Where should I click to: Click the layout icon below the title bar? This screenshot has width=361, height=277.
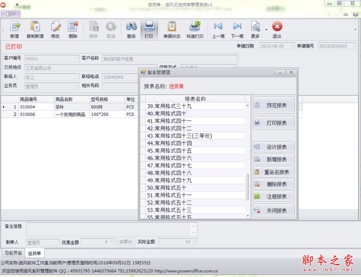10,14
